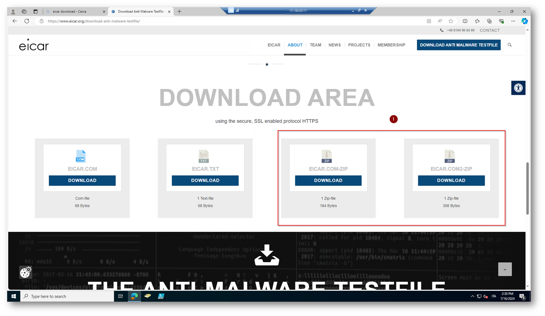Open the EICAR menu item
This screenshot has width=545, height=316.
click(274, 45)
